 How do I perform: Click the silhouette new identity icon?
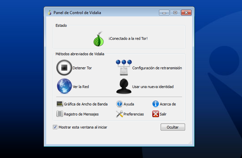pos(124,86)
